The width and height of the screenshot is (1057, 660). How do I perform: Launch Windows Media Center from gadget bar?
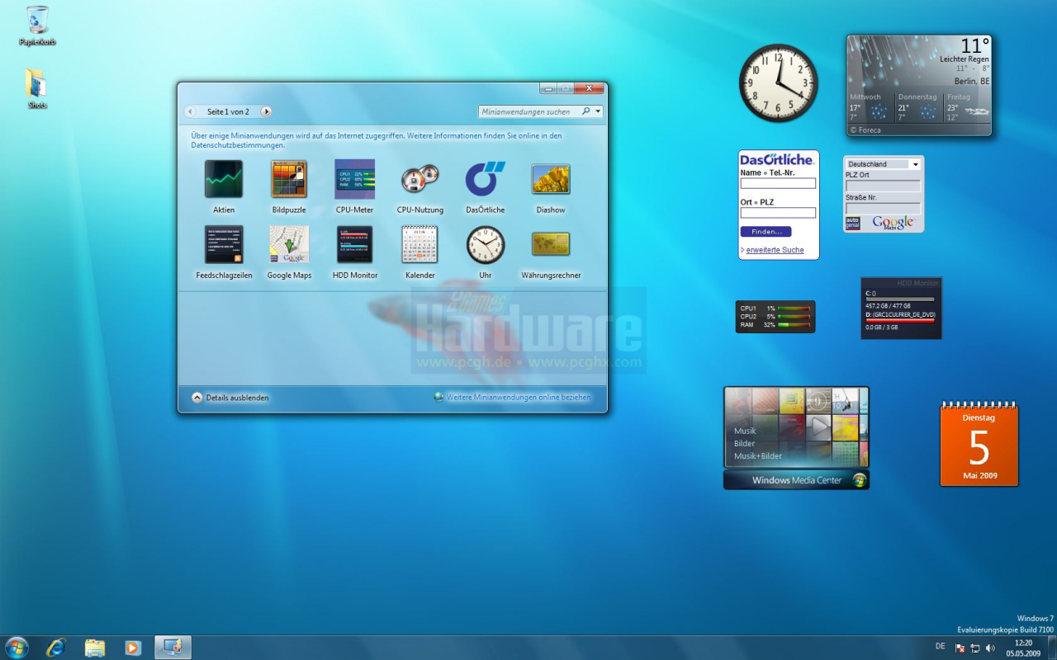(796, 480)
